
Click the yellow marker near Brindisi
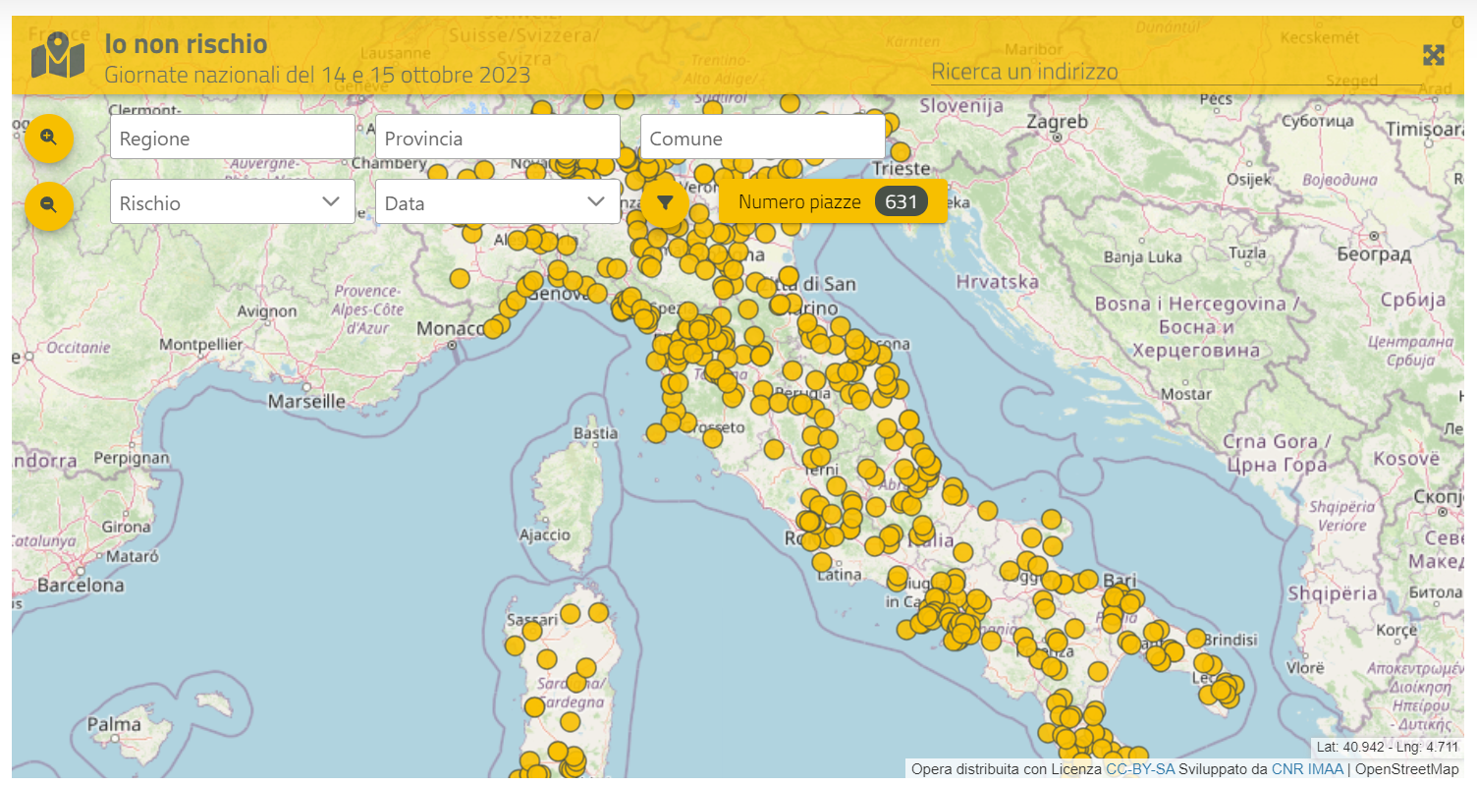click(1195, 638)
